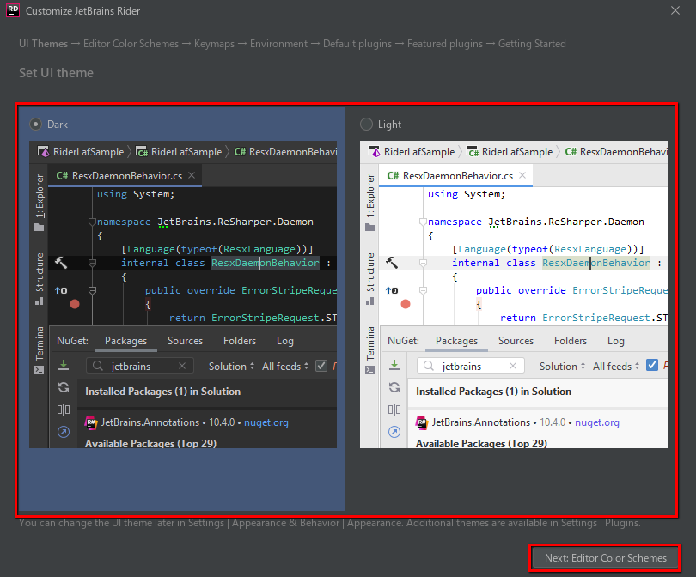Close ResxDaemonBehavior.cs tab in Light preview
This screenshot has width=696, height=577.
(x=522, y=175)
